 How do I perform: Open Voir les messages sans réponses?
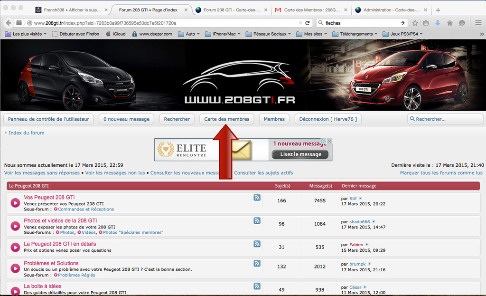pos(42,173)
